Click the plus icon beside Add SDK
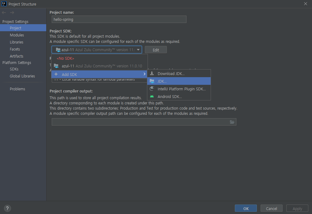 pyautogui.click(x=56, y=74)
